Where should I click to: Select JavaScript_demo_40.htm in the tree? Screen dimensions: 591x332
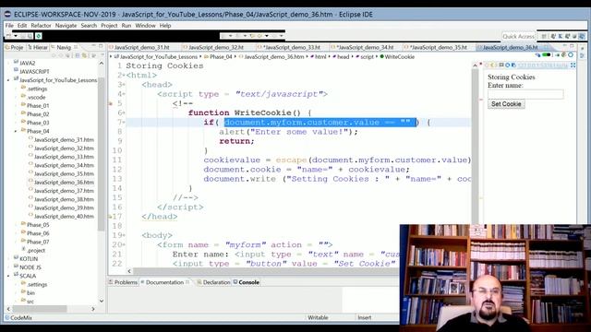pos(64,217)
